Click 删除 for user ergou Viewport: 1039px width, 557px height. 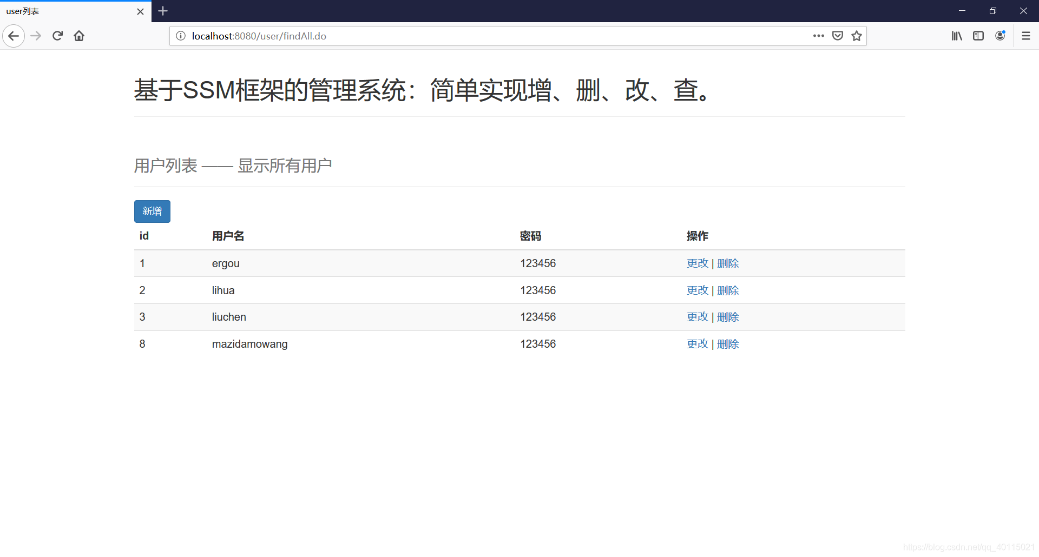click(728, 263)
